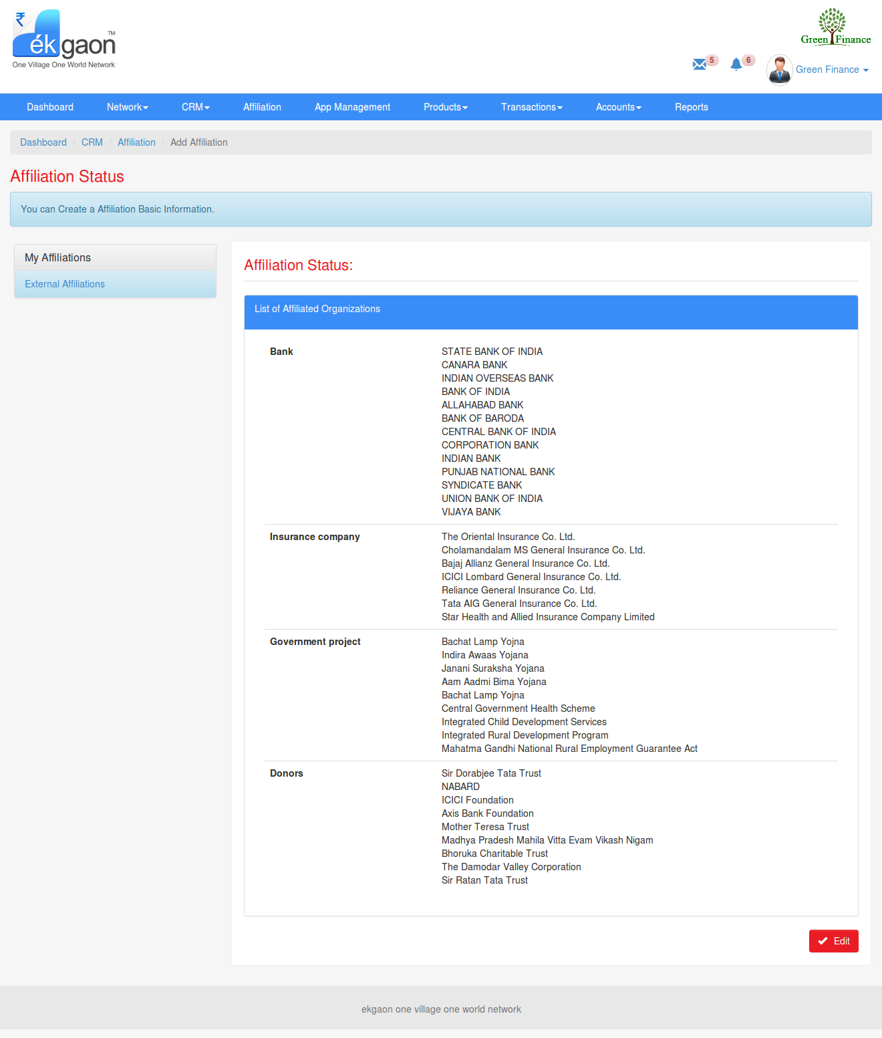This screenshot has width=882, height=1038.
Task: Select UNION BANK OF INDIA entry
Action: (x=492, y=499)
